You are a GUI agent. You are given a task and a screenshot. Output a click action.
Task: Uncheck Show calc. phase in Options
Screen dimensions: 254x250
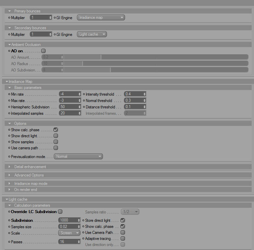click(x=56, y=130)
